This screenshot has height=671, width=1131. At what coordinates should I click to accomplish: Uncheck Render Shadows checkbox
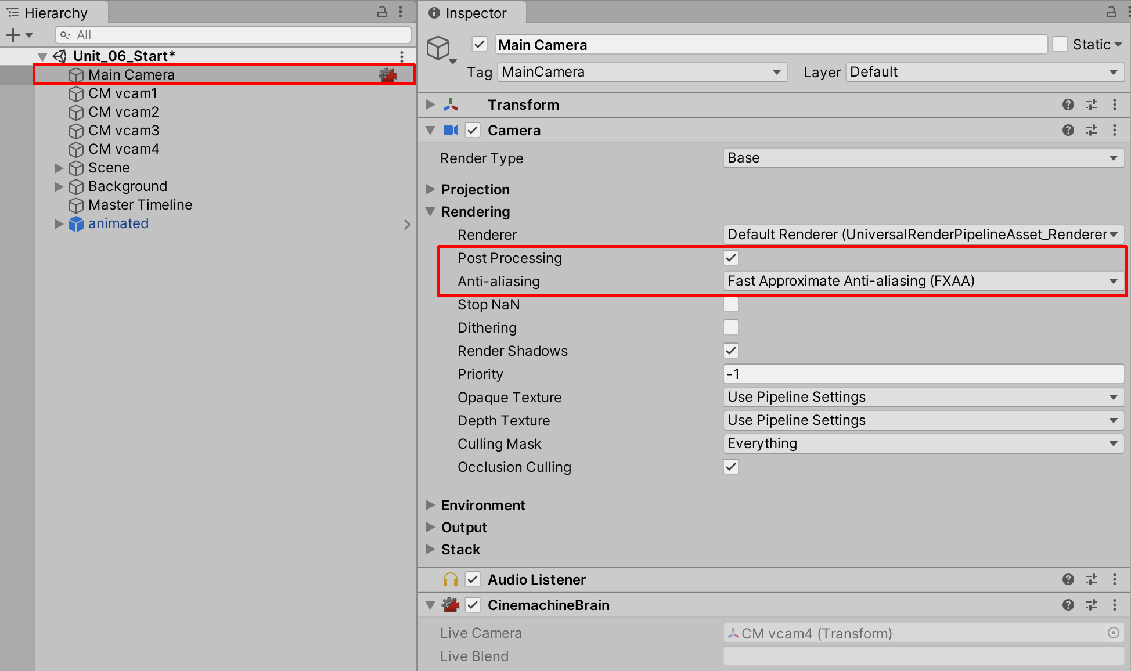tap(731, 351)
